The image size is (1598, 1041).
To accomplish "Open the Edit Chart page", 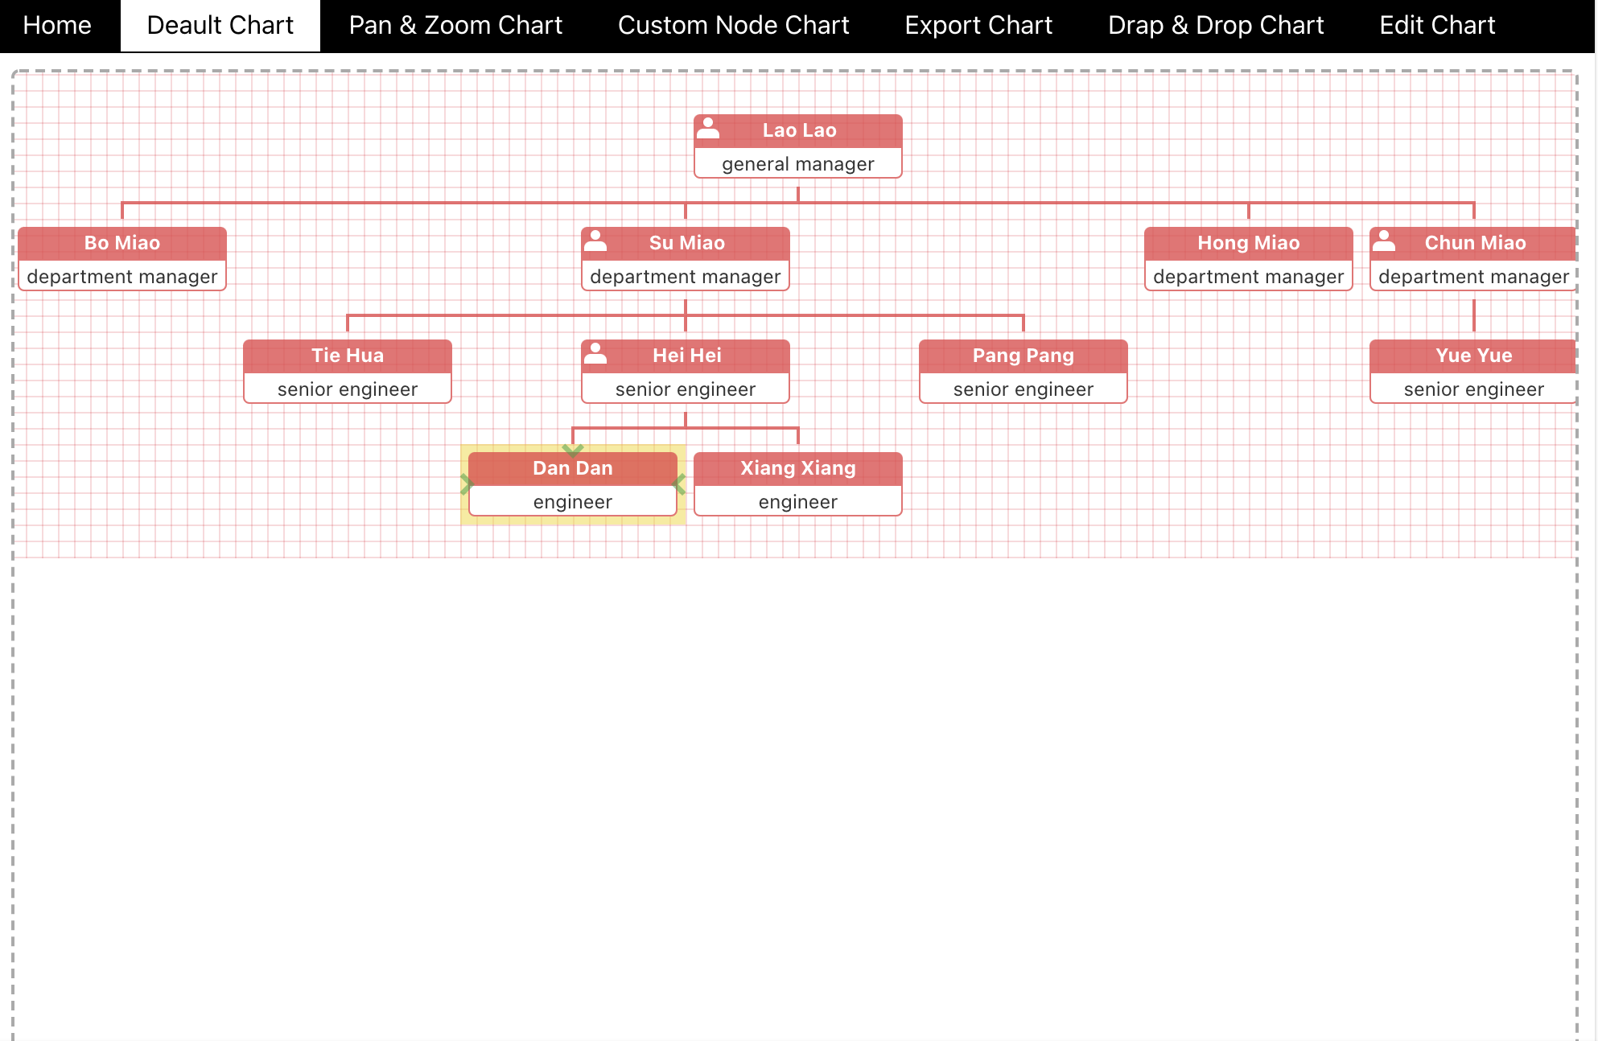I will 1436,26.
